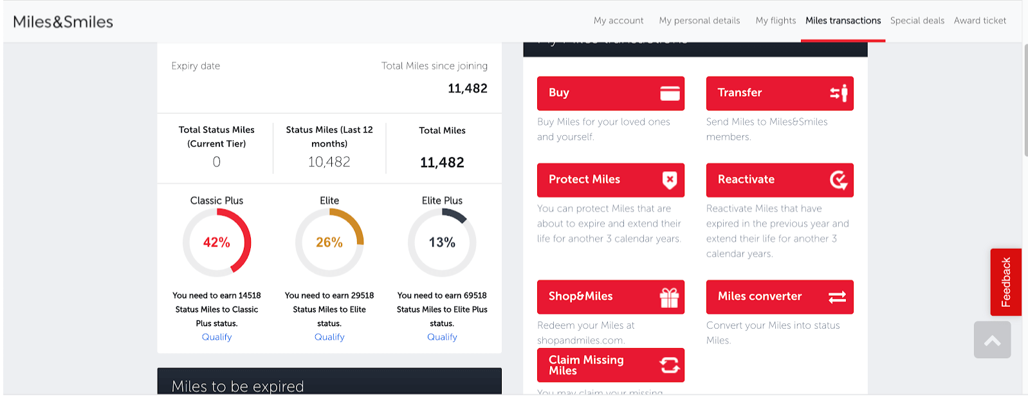Viewport: 1028px width, 400px height.
Task: Click the back-to-top arrow button
Action: point(992,340)
